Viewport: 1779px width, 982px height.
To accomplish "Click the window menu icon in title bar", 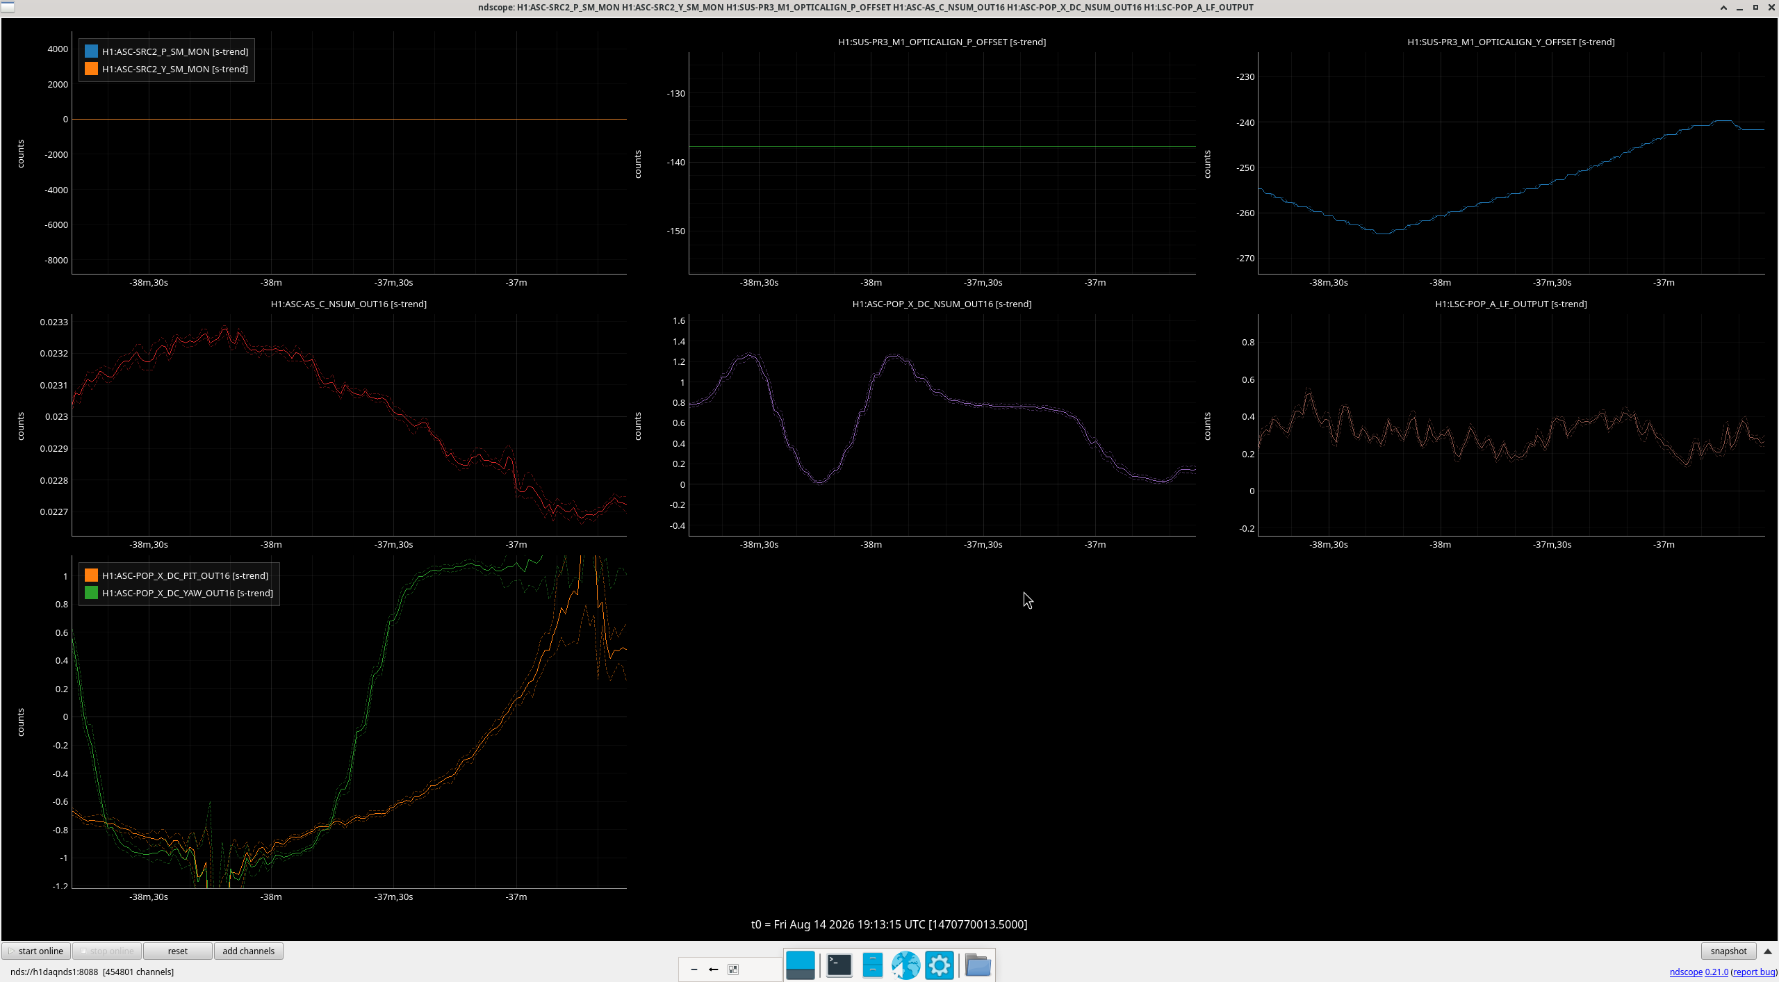I will pos(7,8).
